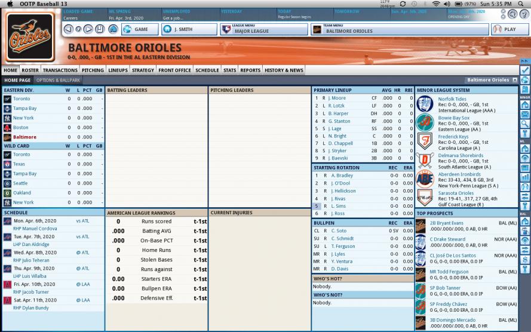Open the ROSTER tab
Screen dimensions: 531x332
pos(30,70)
